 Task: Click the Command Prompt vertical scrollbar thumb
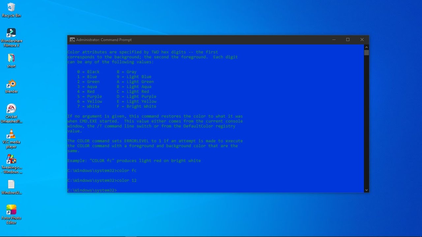(366, 53)
